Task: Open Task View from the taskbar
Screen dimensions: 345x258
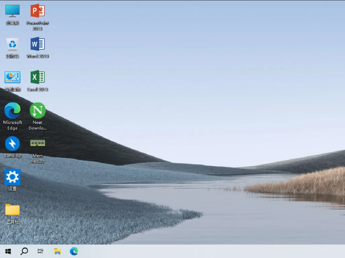Action: (x=40, y=251)
